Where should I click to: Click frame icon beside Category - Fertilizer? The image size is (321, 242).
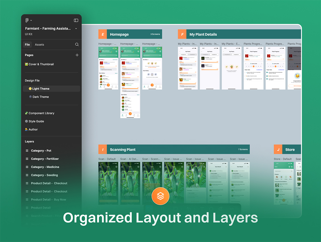(27, 159)
